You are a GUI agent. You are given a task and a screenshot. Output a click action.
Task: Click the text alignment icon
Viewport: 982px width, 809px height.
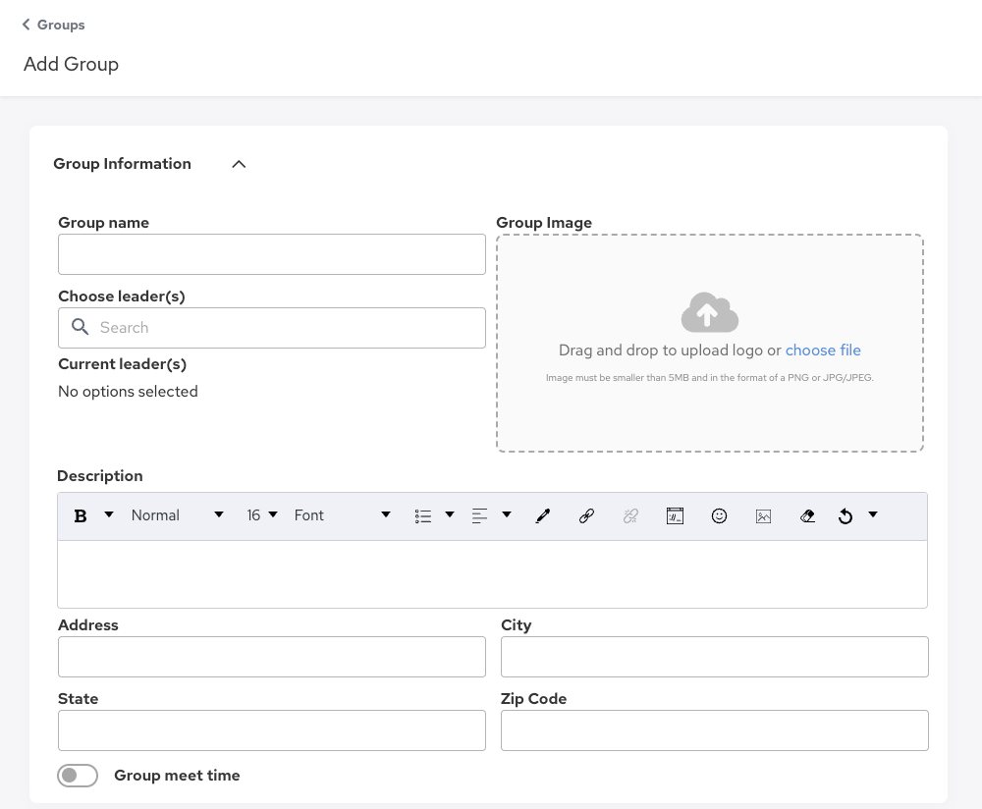tap(480, 515)
